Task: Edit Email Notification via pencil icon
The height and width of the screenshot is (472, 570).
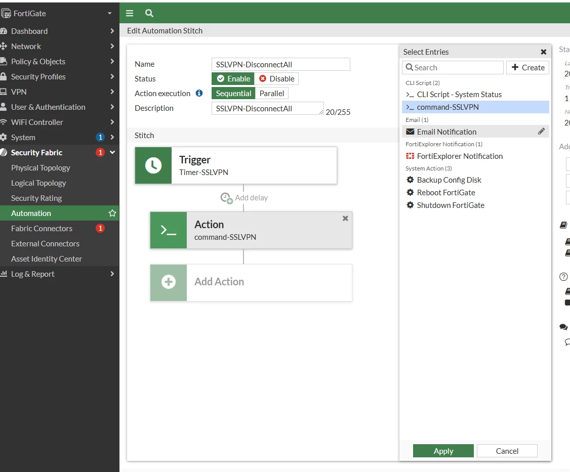Action: click(541, 132)
